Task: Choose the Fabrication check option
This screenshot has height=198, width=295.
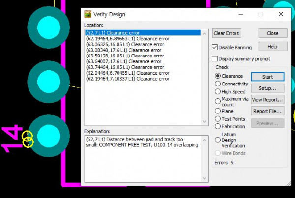Action: click(218, 126)
